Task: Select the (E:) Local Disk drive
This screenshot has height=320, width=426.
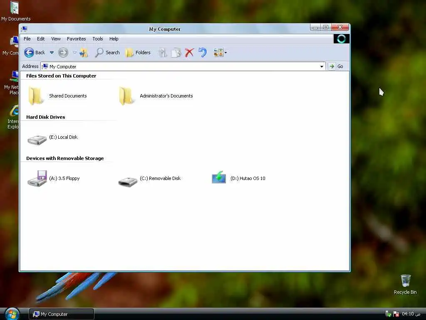Action: (x=52, y=139)
